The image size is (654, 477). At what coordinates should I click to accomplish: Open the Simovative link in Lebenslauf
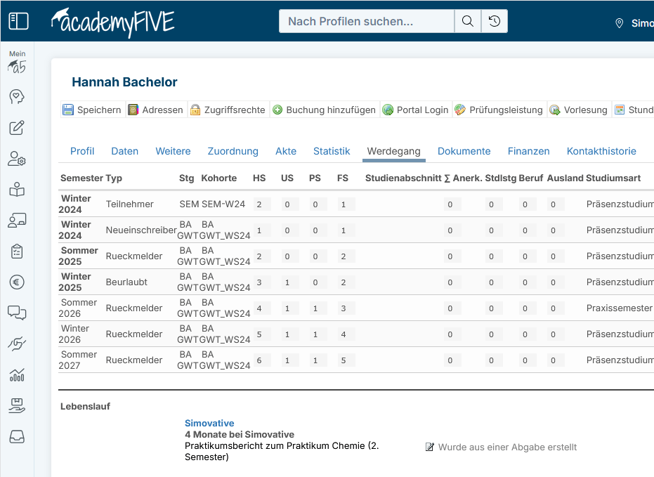[x=209, y=423]
